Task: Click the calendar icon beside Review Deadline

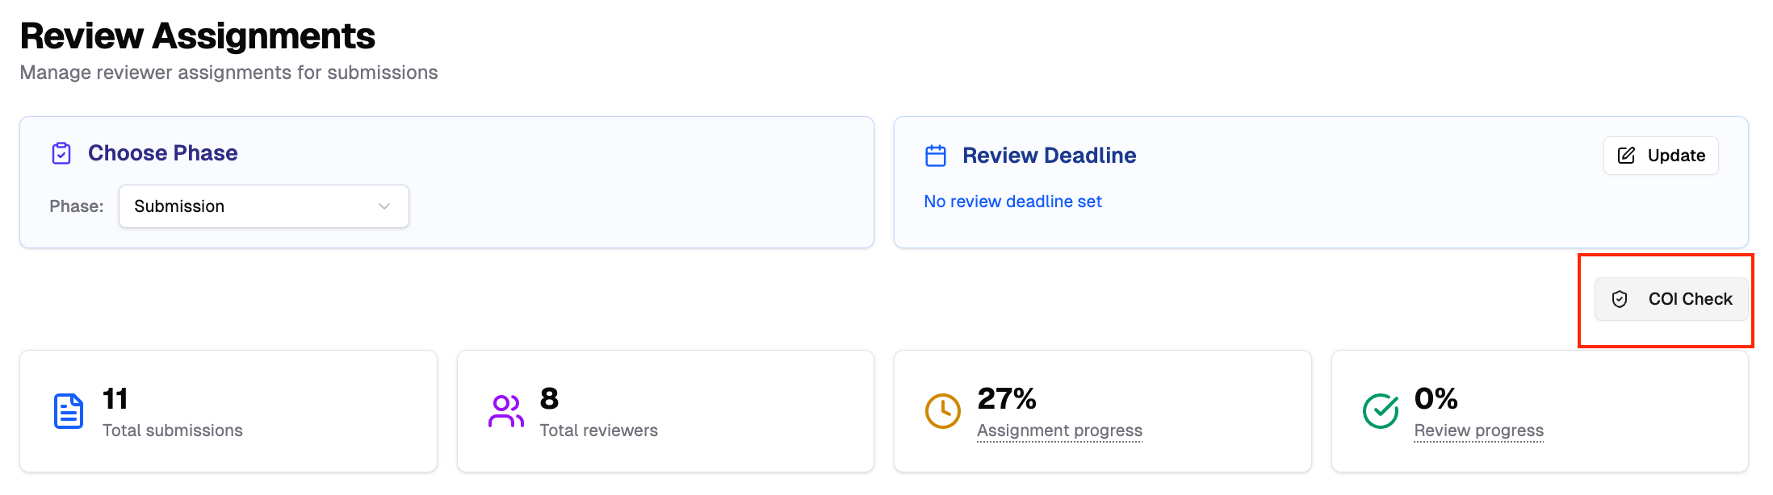Action: click(x=935, y=156)
